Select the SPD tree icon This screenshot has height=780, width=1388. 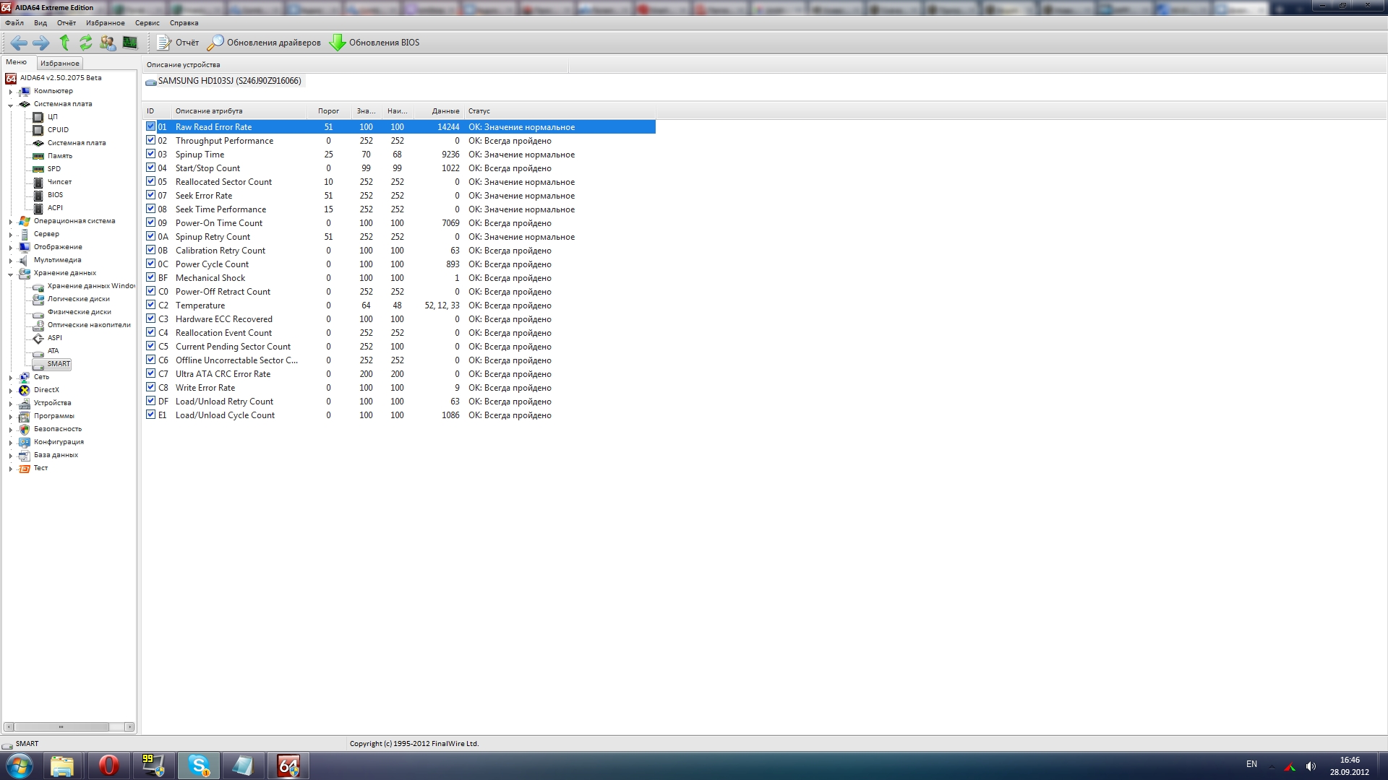(38, 169)
